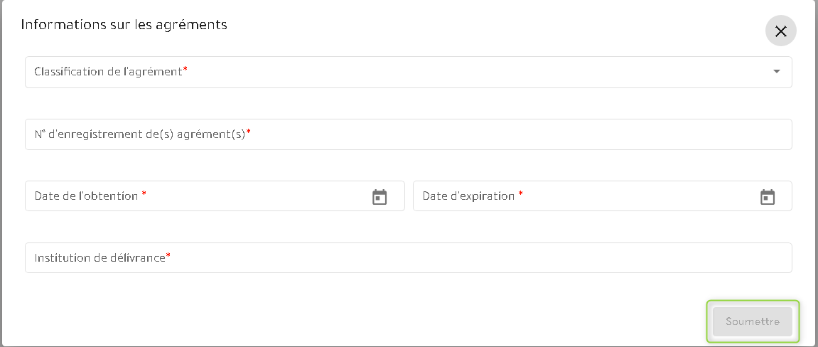Click into the Date d'expiration field
818x347 pixels.
coord(640,196)
